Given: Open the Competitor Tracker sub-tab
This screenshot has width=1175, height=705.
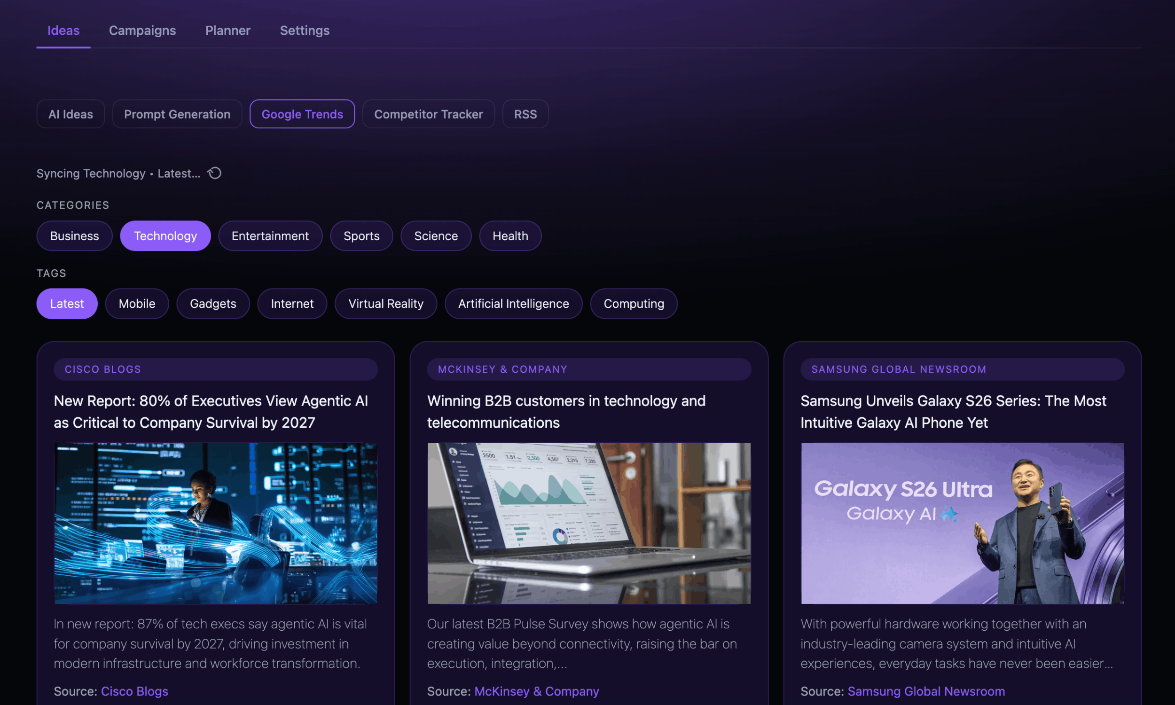Looking at the screenshot, I should [x=428, y=114].
